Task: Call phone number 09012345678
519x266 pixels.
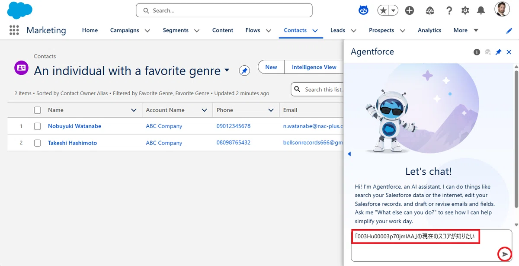Action: coord(234,126)
